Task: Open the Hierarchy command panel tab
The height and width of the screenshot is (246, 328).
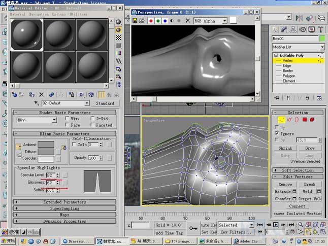Action: (293, 29)
